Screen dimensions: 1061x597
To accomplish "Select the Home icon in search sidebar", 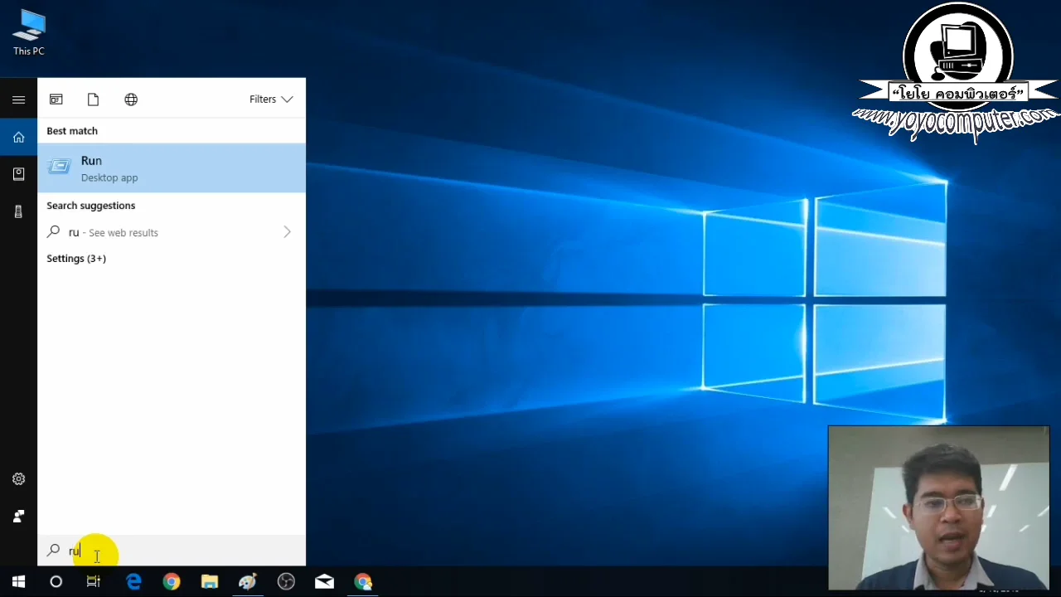I will (x=18, y=137).
